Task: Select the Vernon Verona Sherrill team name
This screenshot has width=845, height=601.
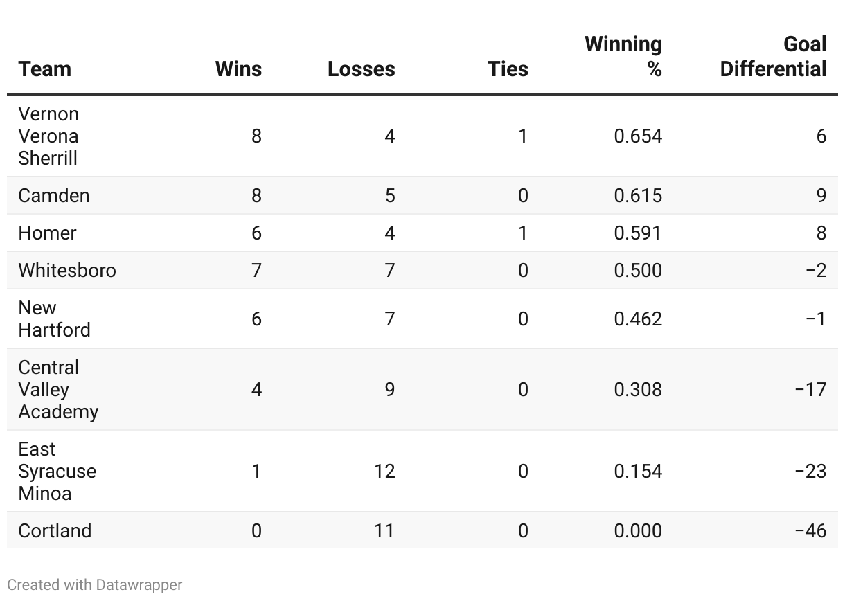Action: coord(48,136)
